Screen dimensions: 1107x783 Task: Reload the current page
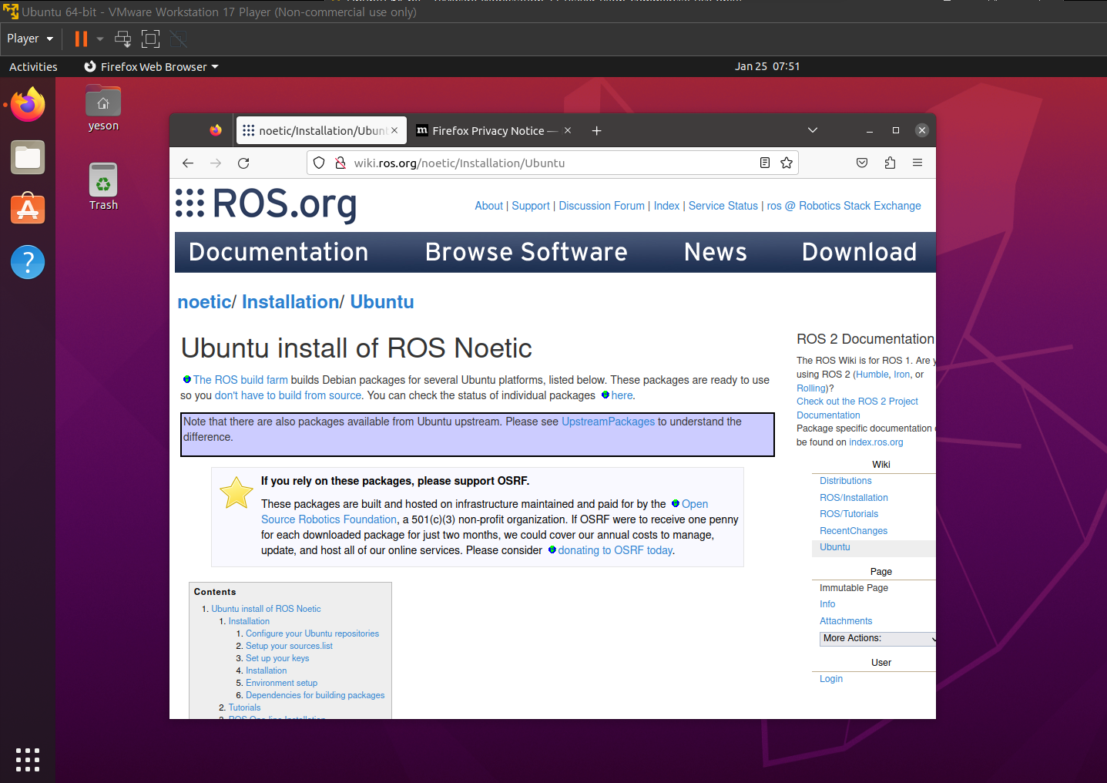(x=243, y=163)
